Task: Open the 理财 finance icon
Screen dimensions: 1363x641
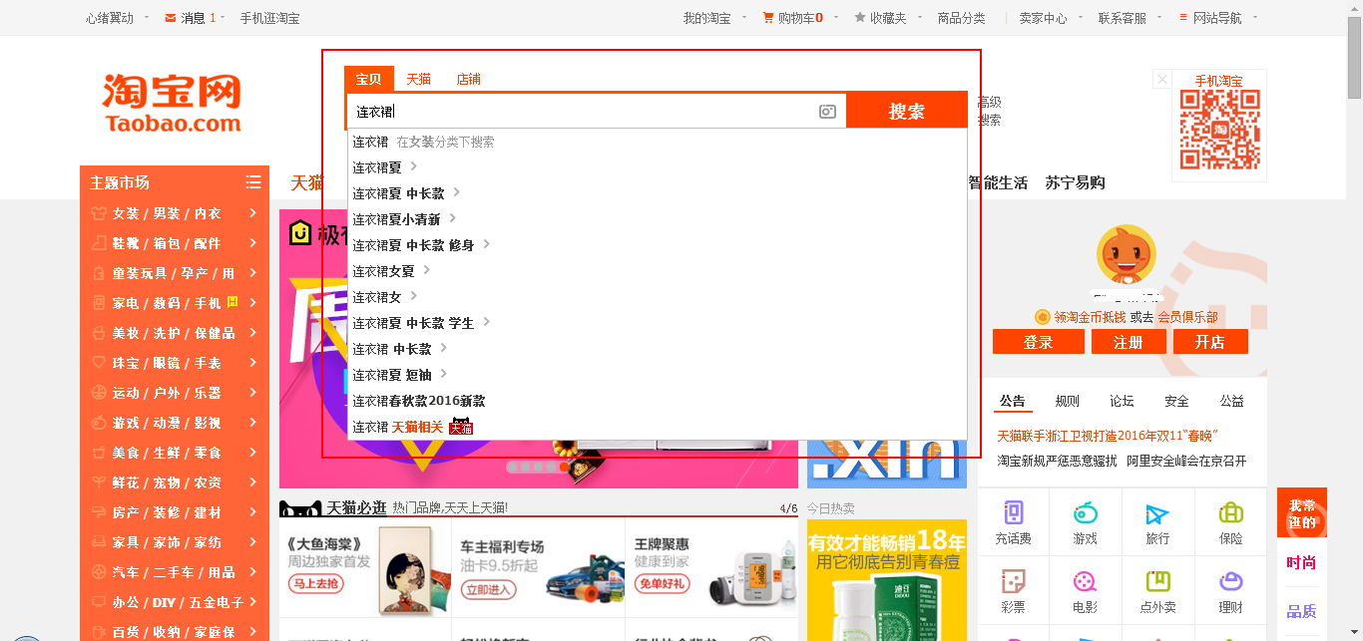Action: click(1230, 581)
